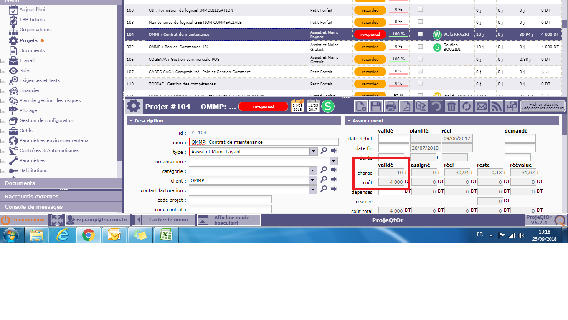Tick checkbox in row 332 Bon de Commande
Viewport: 568px width, 320px height.
(421, 47)
